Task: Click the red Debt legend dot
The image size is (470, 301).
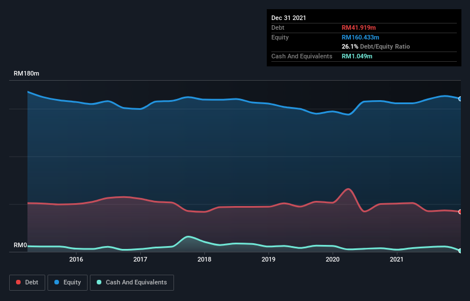Action: click(18, 282)
